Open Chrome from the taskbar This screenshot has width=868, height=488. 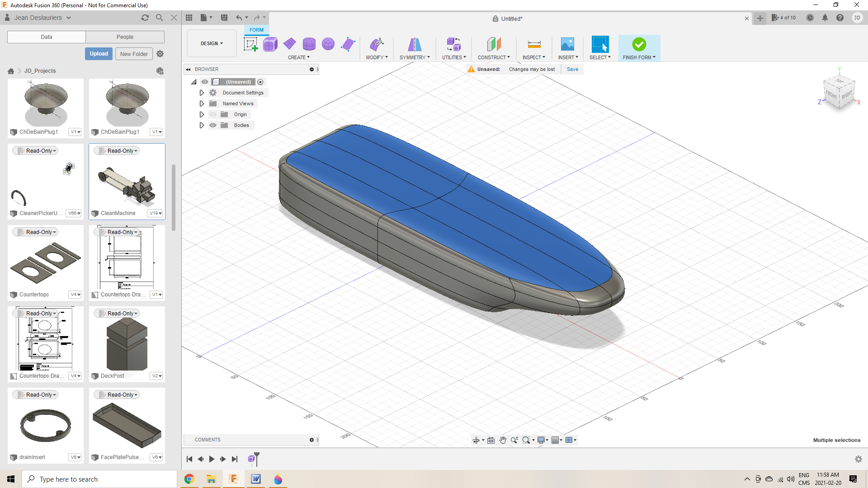click(x=189, y=479)
